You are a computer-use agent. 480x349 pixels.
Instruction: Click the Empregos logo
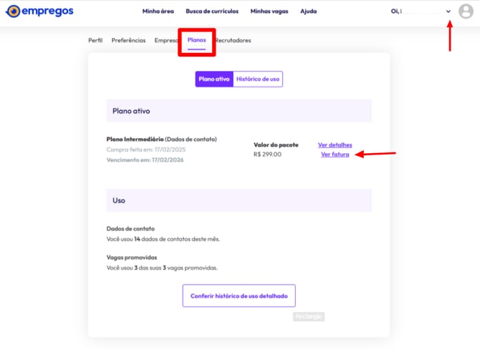(x=40, y=11)
